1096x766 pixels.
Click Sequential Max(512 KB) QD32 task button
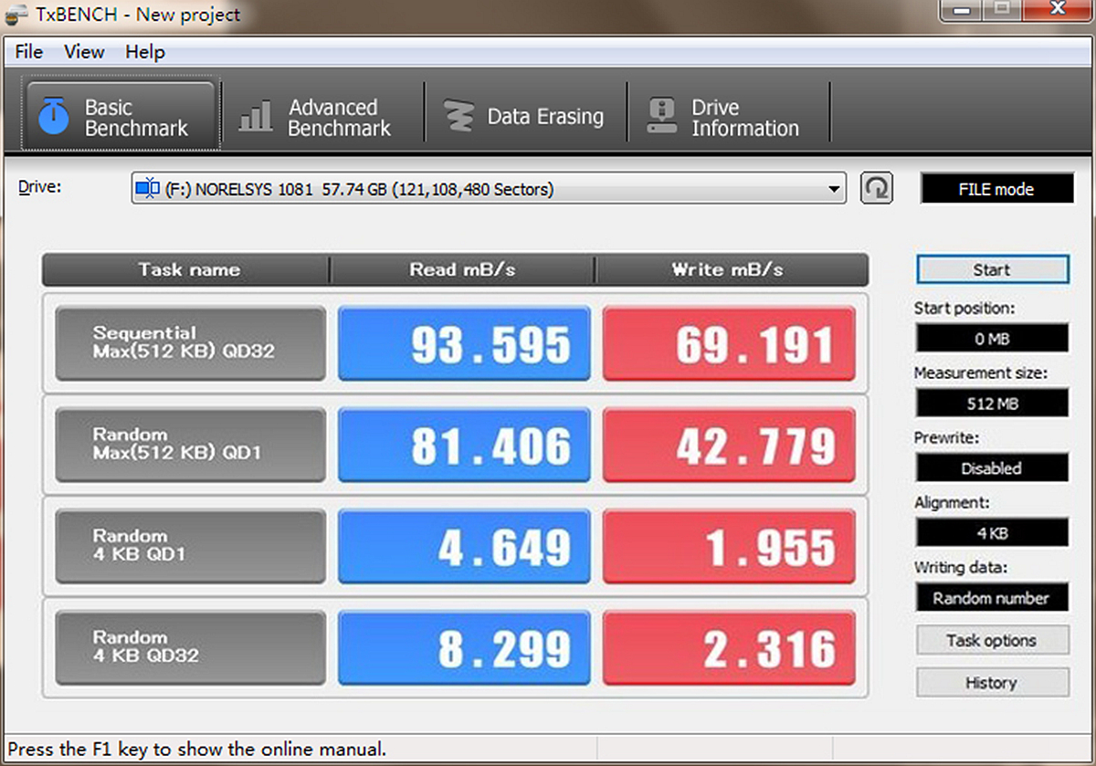tap(190, 343)
